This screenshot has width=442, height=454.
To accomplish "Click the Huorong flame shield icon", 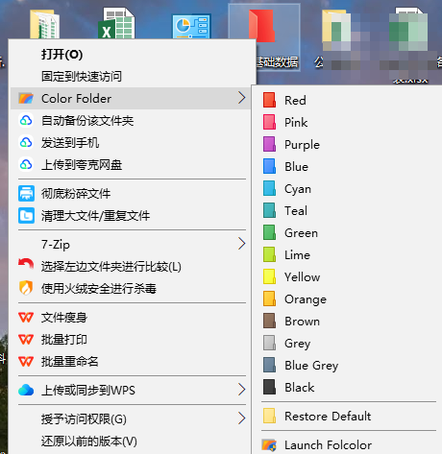I will (26, 288).
